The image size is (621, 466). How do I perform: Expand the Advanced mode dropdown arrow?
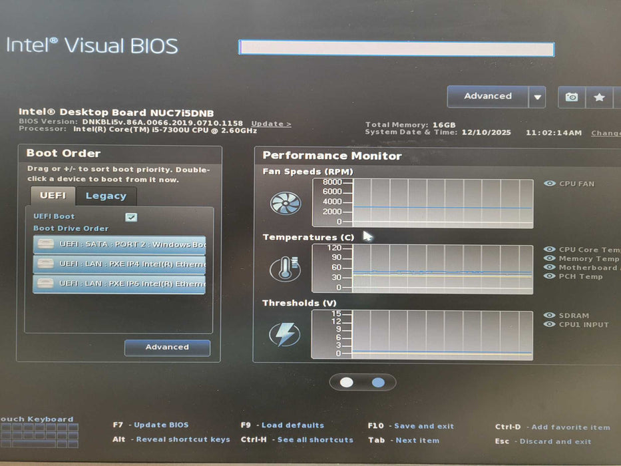coord(536,97)
